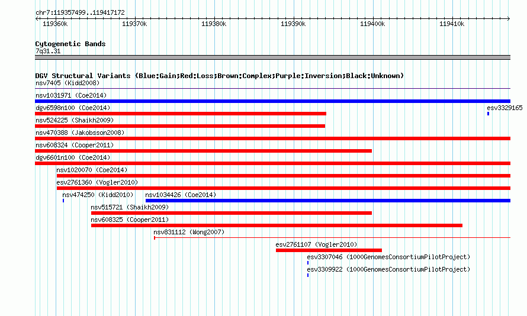This screenshot has width=527, height=316.
Task: Click the left arrowhead of the ruler
Action: pyautogui.click(x=37, y=19)
